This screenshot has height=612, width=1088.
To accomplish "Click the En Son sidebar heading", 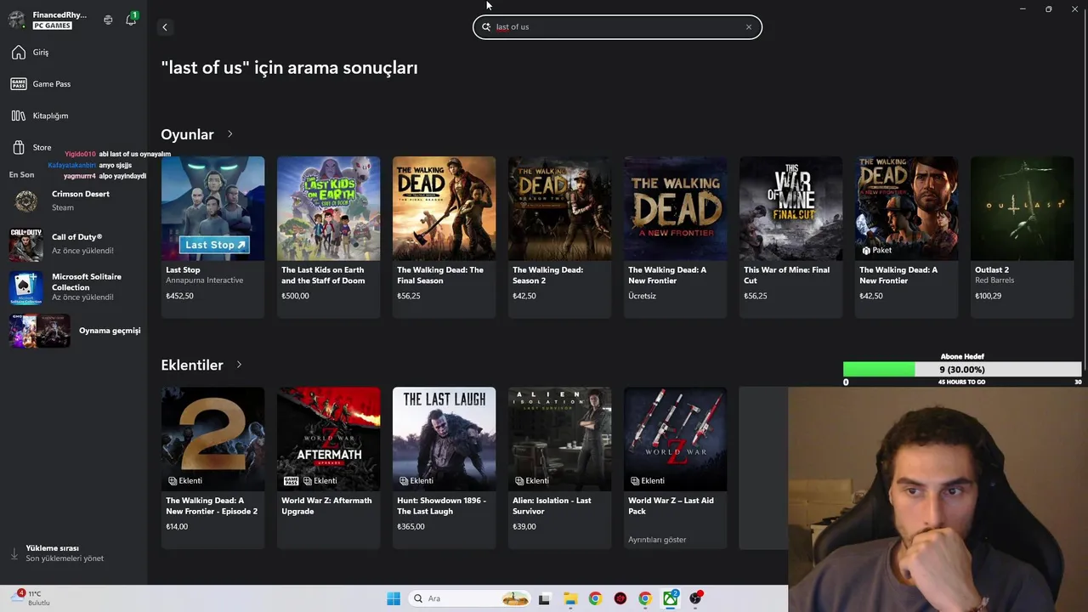I will click(x=22, y=175).
